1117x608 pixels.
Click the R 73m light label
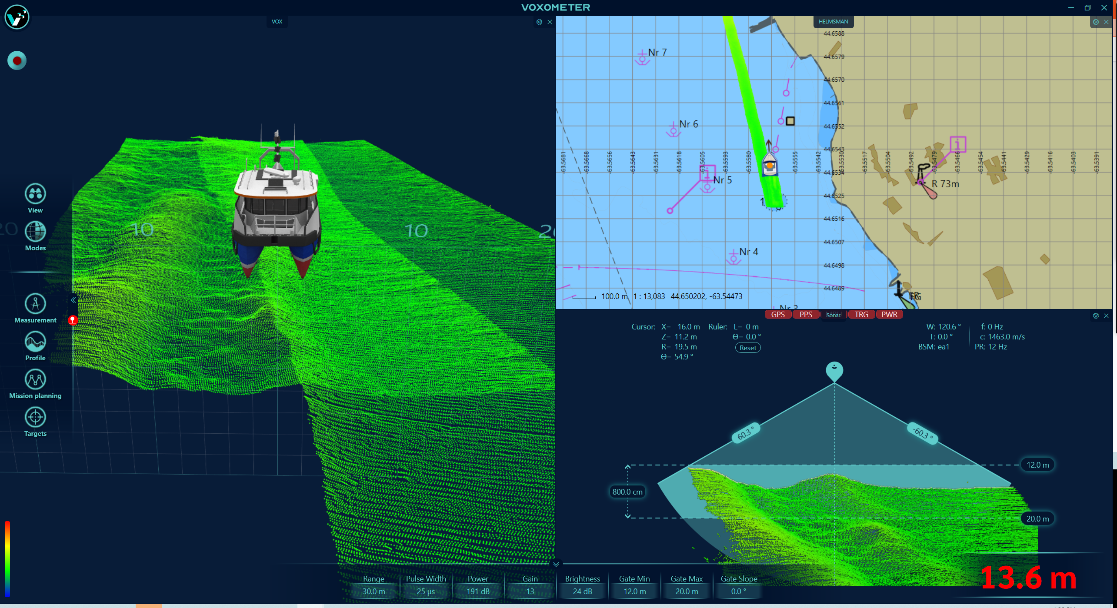click(945, 184)
